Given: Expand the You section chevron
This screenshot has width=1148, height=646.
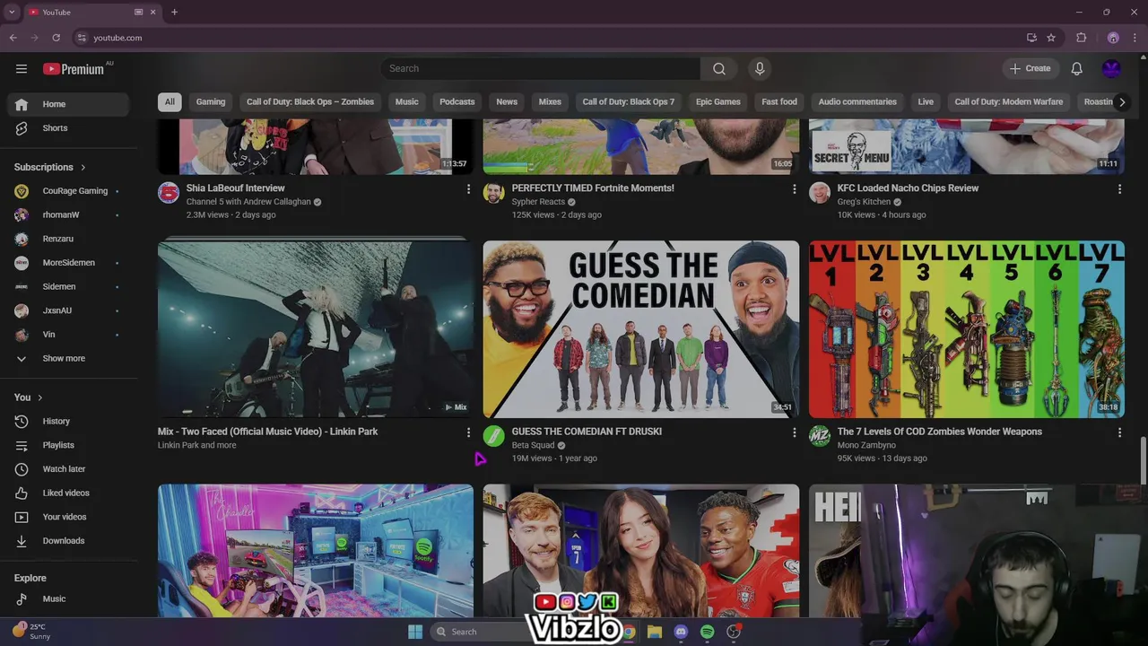Looking at the screenshot, I should click(x=40, y=397).
